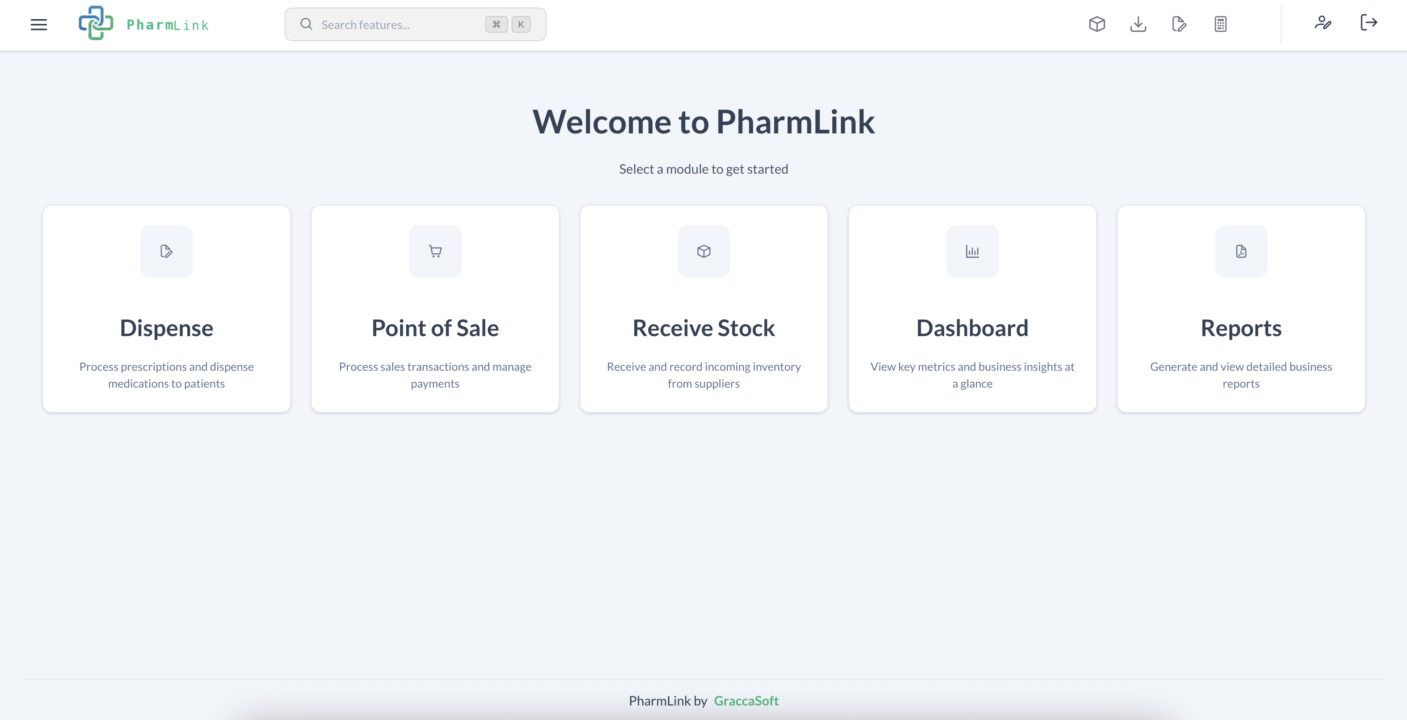Click the PharmLink brand name text

pyautogui.click(x=168, y=25)
